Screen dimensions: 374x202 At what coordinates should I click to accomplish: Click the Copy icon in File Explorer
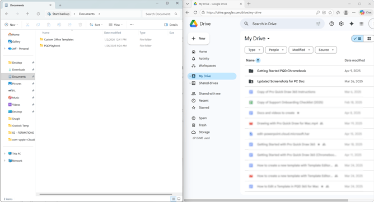[38, 25]
